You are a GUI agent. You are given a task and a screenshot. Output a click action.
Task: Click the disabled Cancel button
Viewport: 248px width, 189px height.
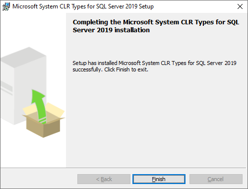click(x=216, y=179)
